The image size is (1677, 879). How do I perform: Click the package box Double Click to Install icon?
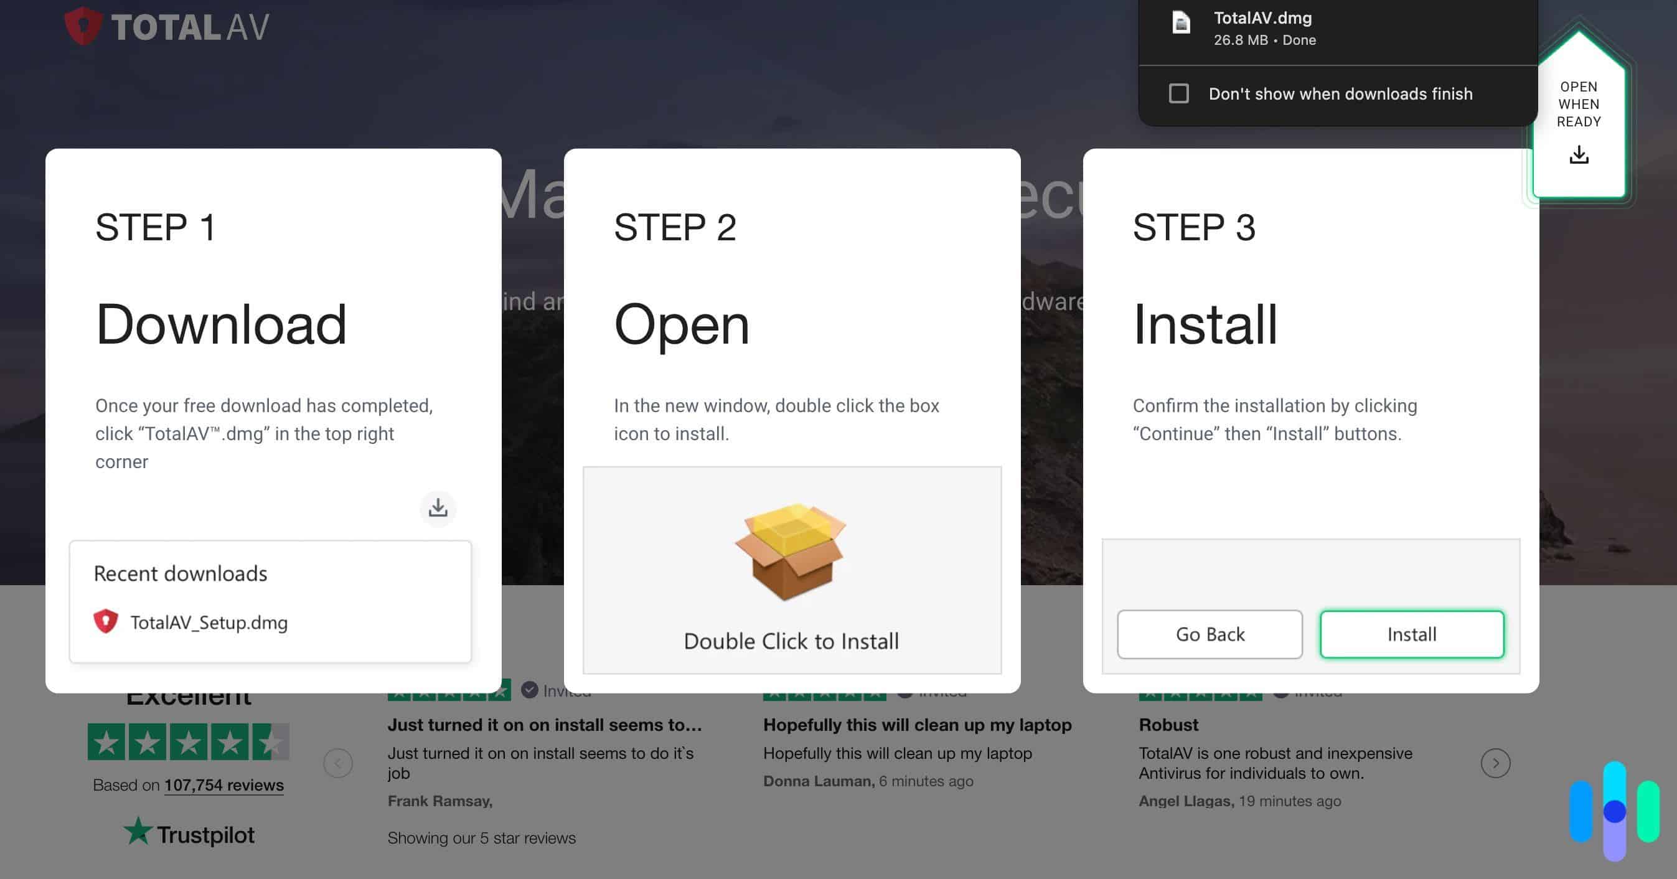792,550
